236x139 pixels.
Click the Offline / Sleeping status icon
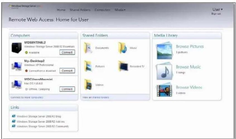click(x=26, y=89)
